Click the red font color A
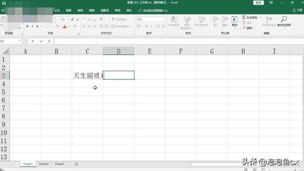Viewport: 304px width, 171px height. (65, 27)
